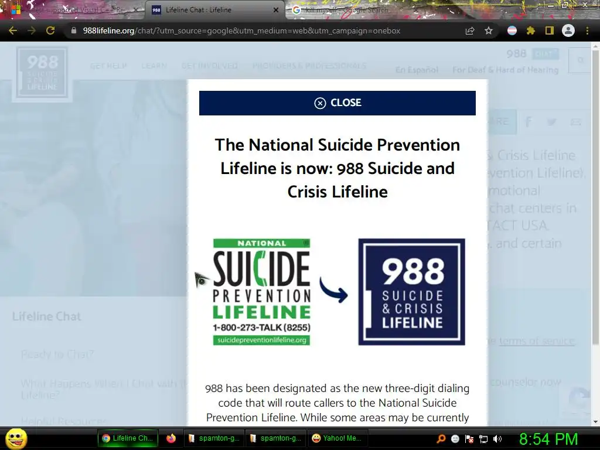
Task: Open For Deaf & Hard of Hearing link
Action: [506, 70]
